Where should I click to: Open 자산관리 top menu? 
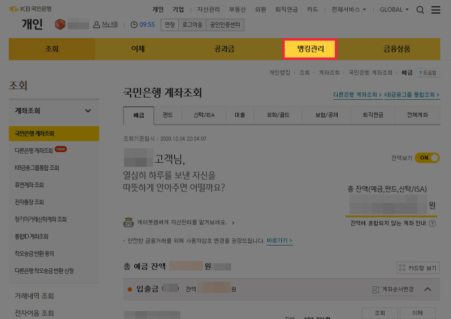point(209,10)
